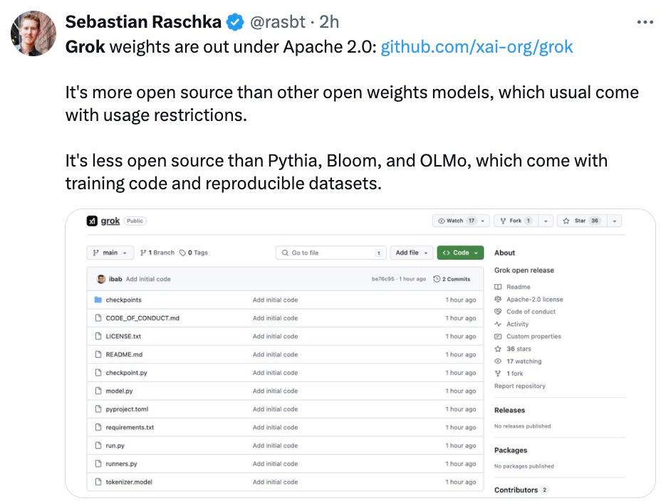
Task: Open the green Code dropdown button
Action: point(460,253)
